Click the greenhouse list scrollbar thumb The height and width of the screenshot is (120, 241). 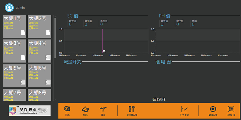click(55, 38)
